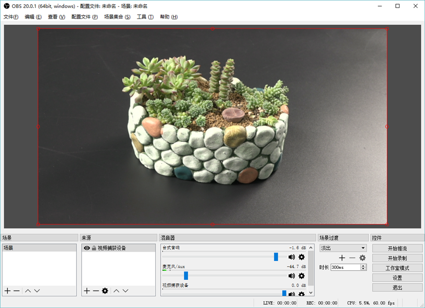The height and width of the screenshot is (308, 425).
Task: Remove the selected scene with minus icon
Action: (17, 291)
